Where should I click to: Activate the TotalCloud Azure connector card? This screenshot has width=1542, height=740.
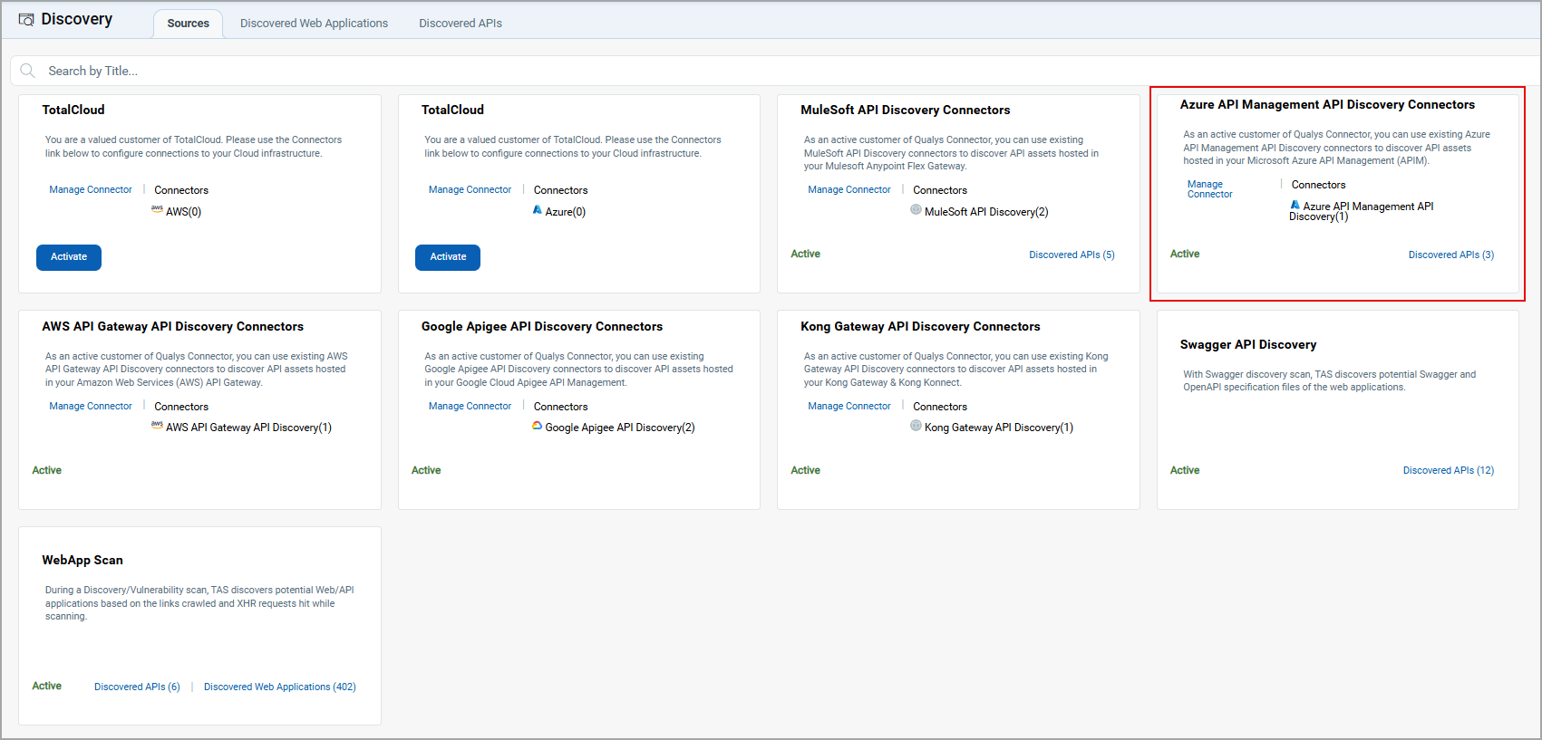click(x=448, y=257)
